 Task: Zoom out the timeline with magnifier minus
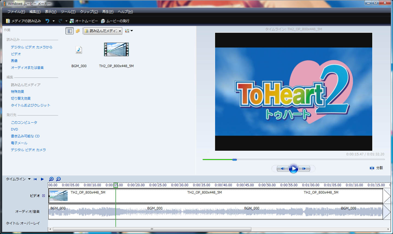coord(58,179)
